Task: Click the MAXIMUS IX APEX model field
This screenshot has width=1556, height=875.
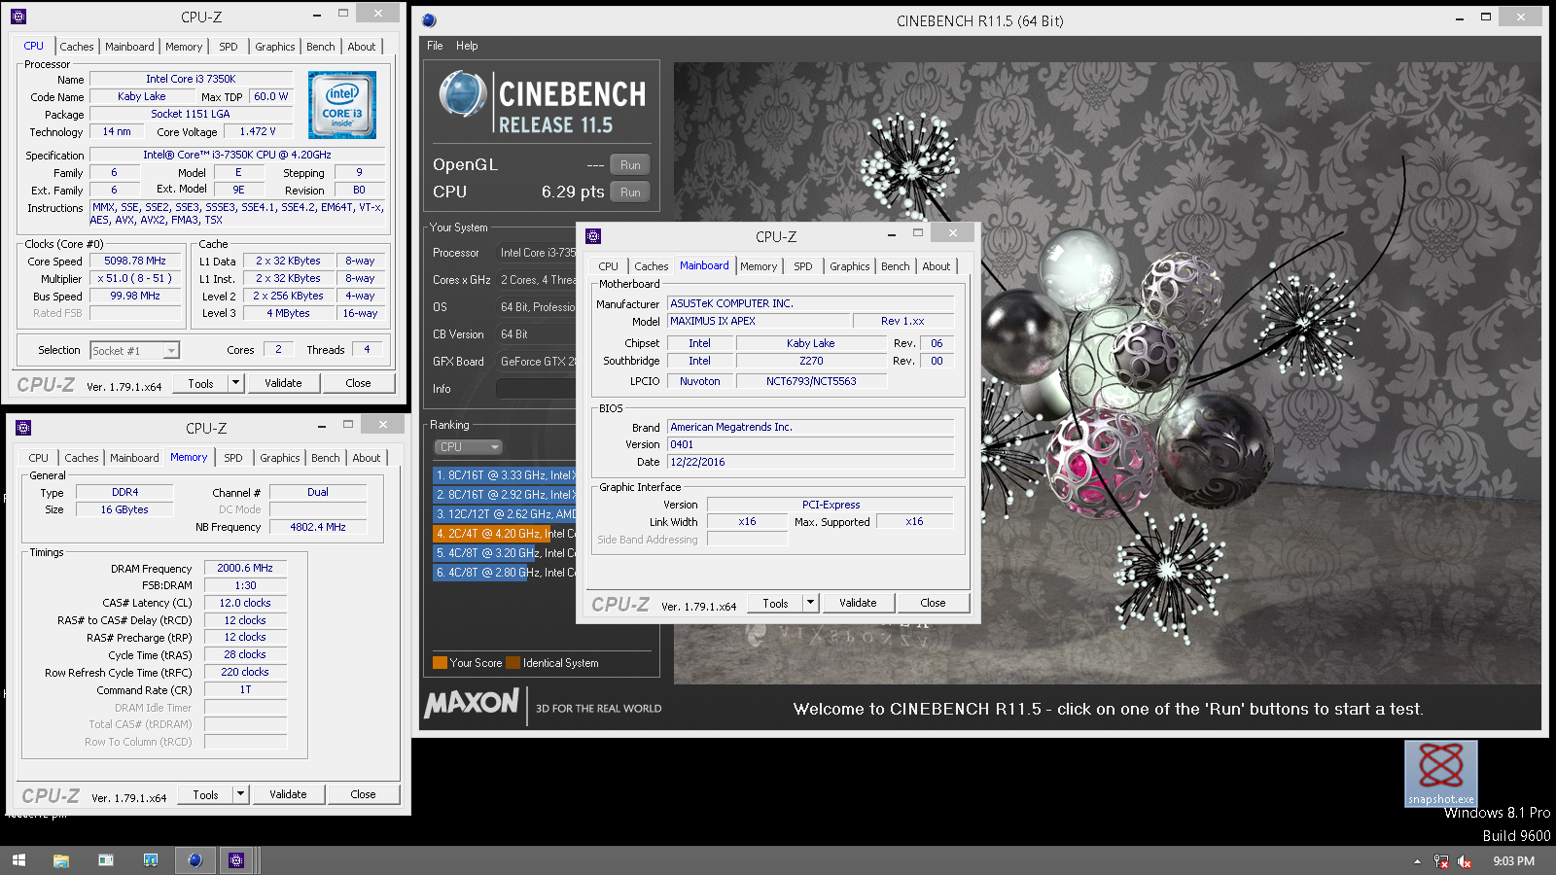Action: click(x=759, y=321)
